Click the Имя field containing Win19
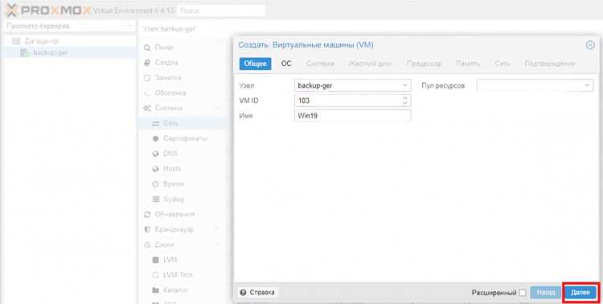603x304 pixels. pyautogui.click(x=353, y=116)
